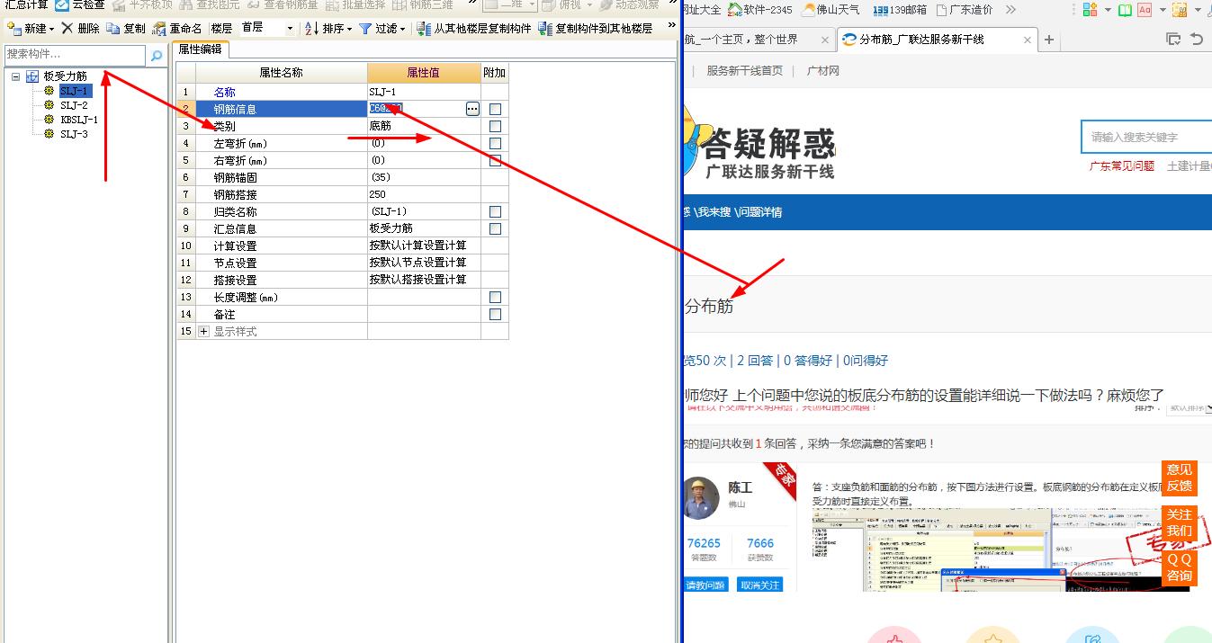1212x643 pixels.
Task: Select the SLJ-1 tree item
Action: [75, 91]
